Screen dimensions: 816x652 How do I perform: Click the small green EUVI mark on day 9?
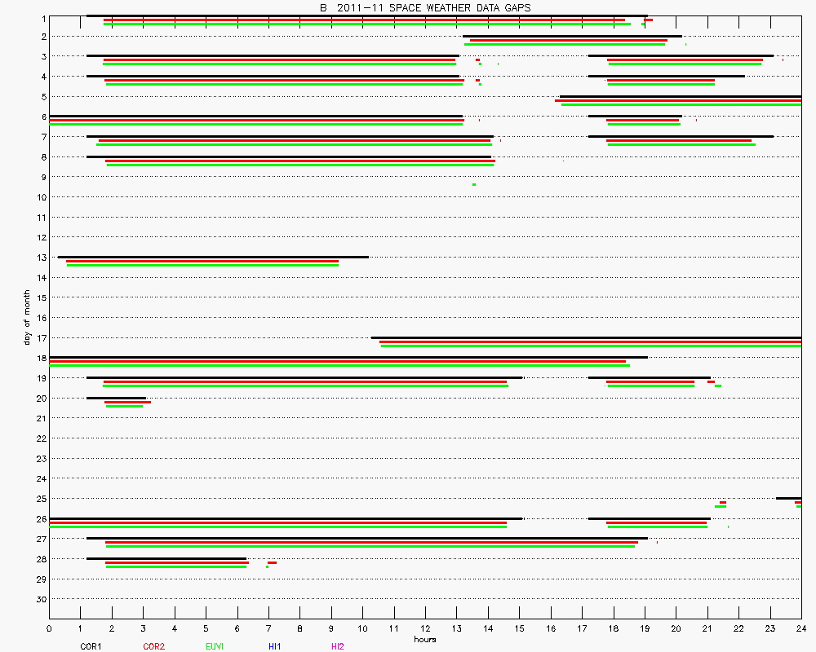tap(474, 184)
